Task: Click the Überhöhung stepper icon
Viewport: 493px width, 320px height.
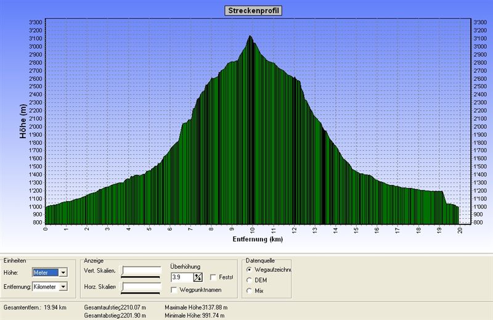Action: pos(198,277)
